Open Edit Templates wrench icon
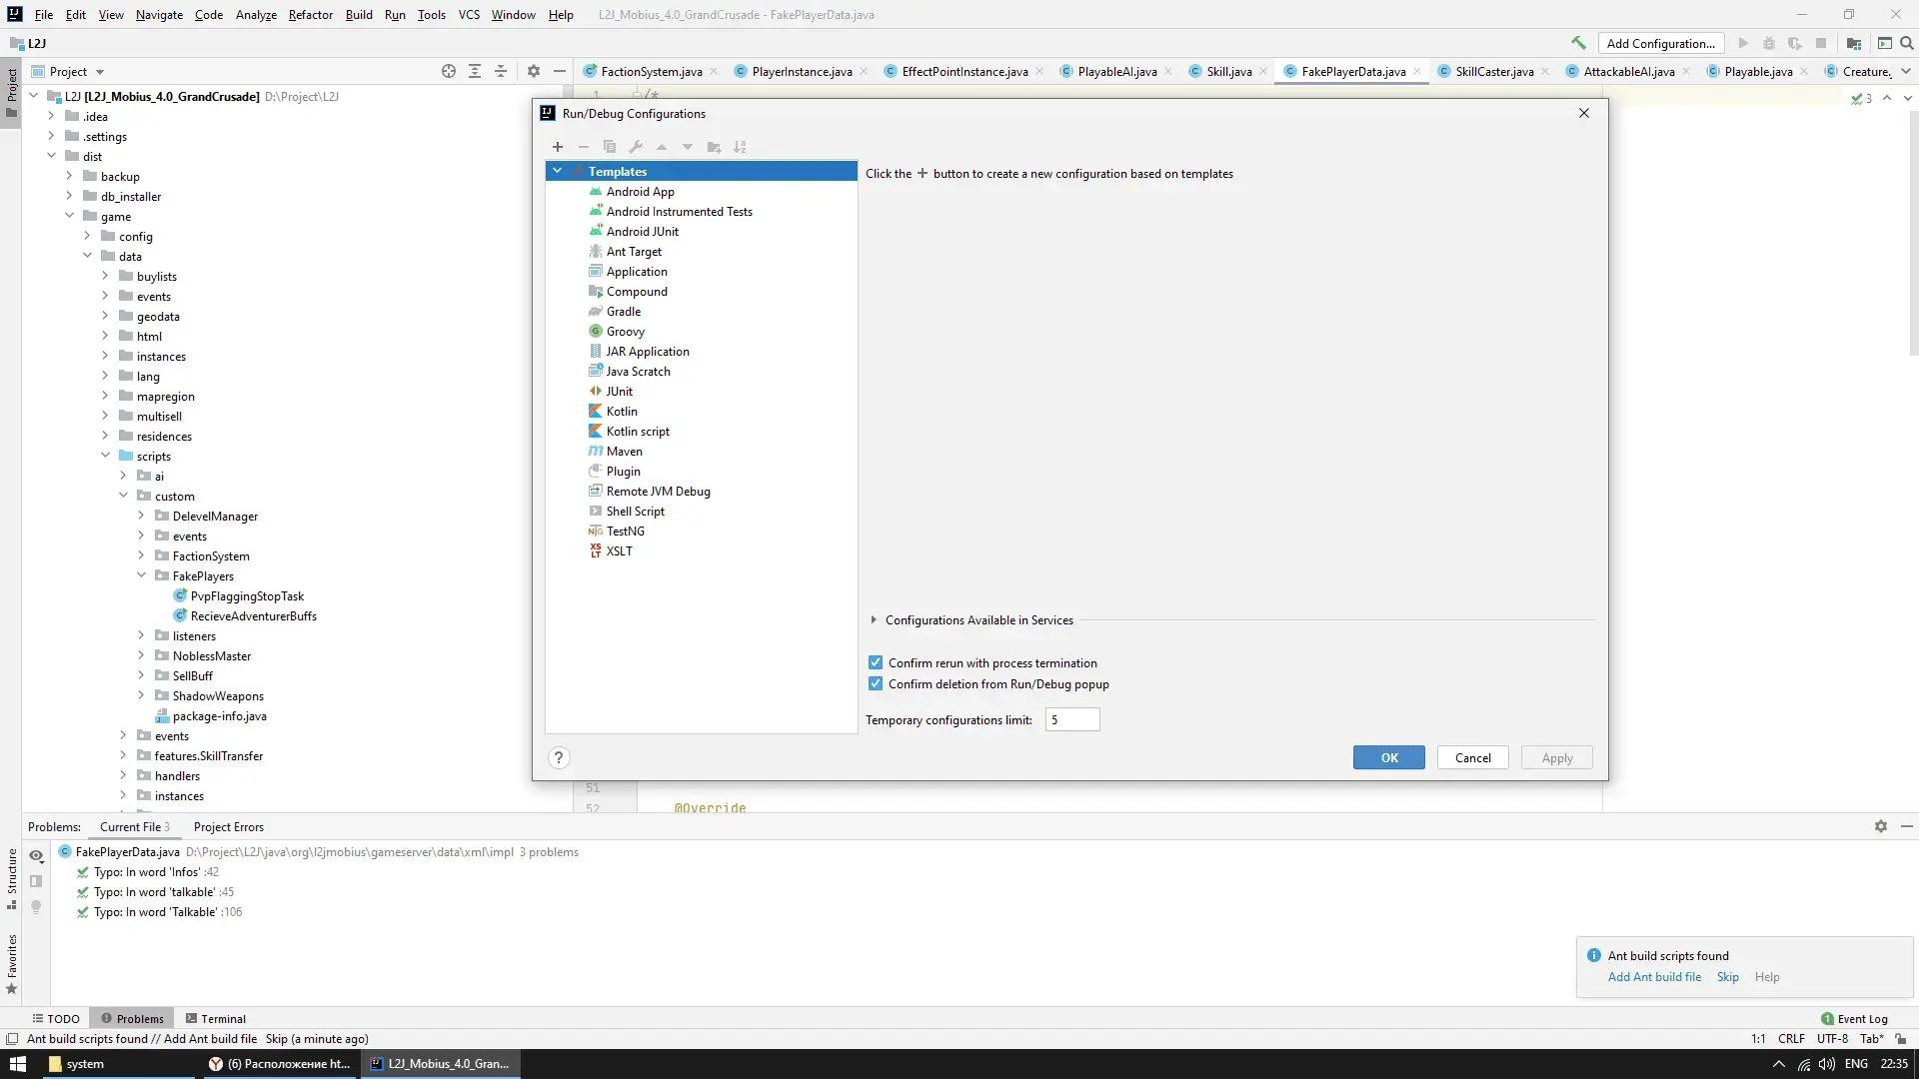The image size is (1919, 1079). pos(636,147)
